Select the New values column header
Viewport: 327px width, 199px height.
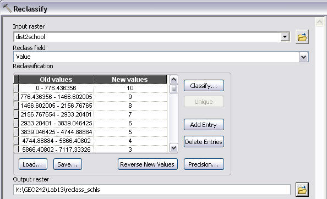(x=130, y=79)
